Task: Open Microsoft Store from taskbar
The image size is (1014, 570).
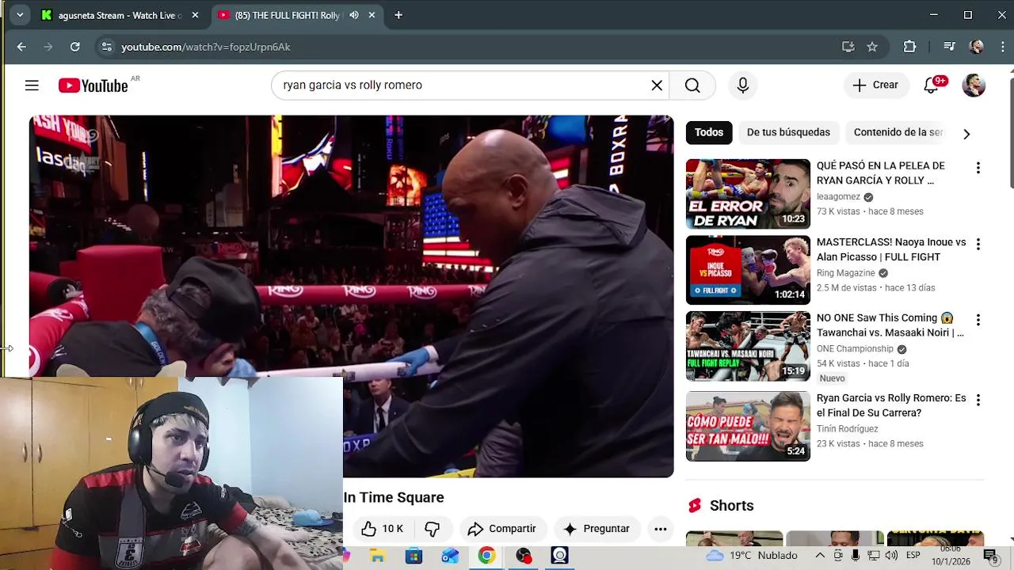Action: pyautogui.click(x=414, y=556)
